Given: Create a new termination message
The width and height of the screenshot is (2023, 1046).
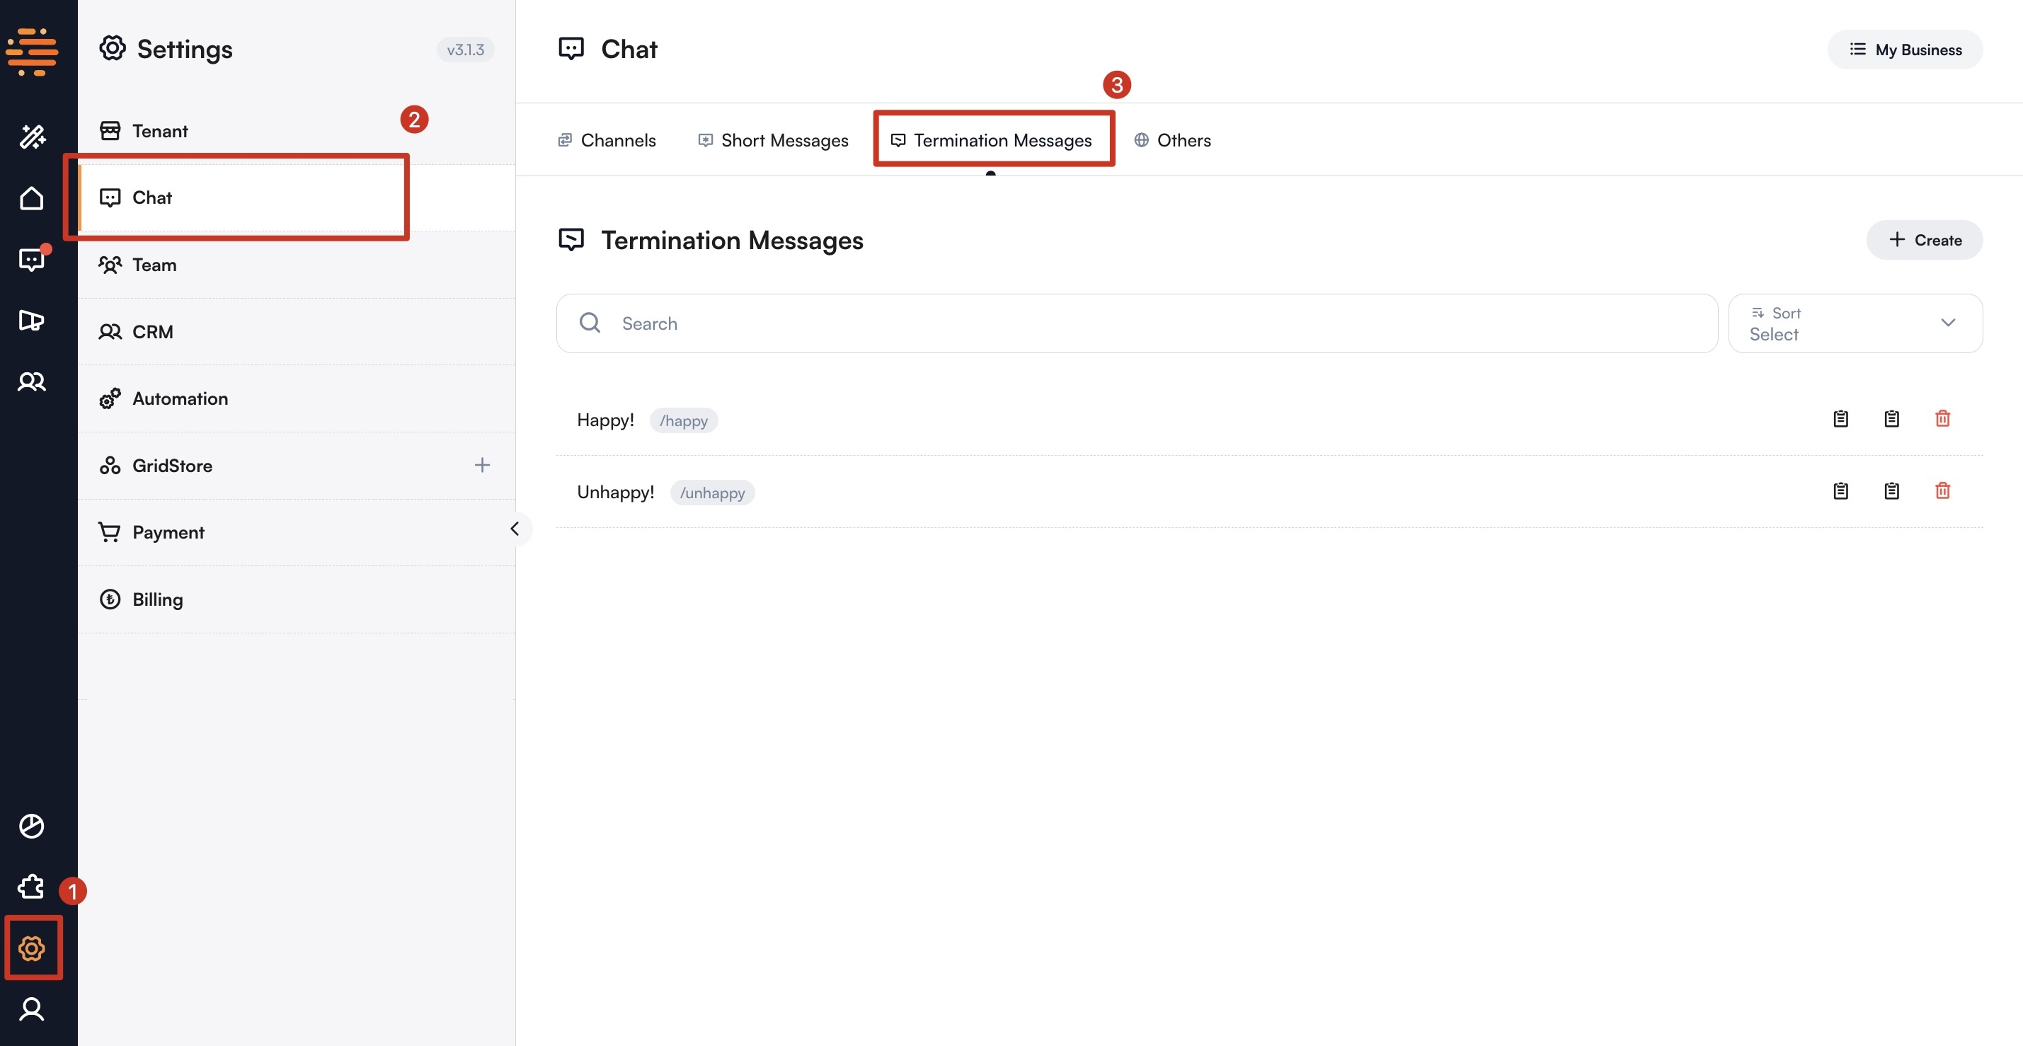Looking at the screenshot, I should click(1923, 239).
